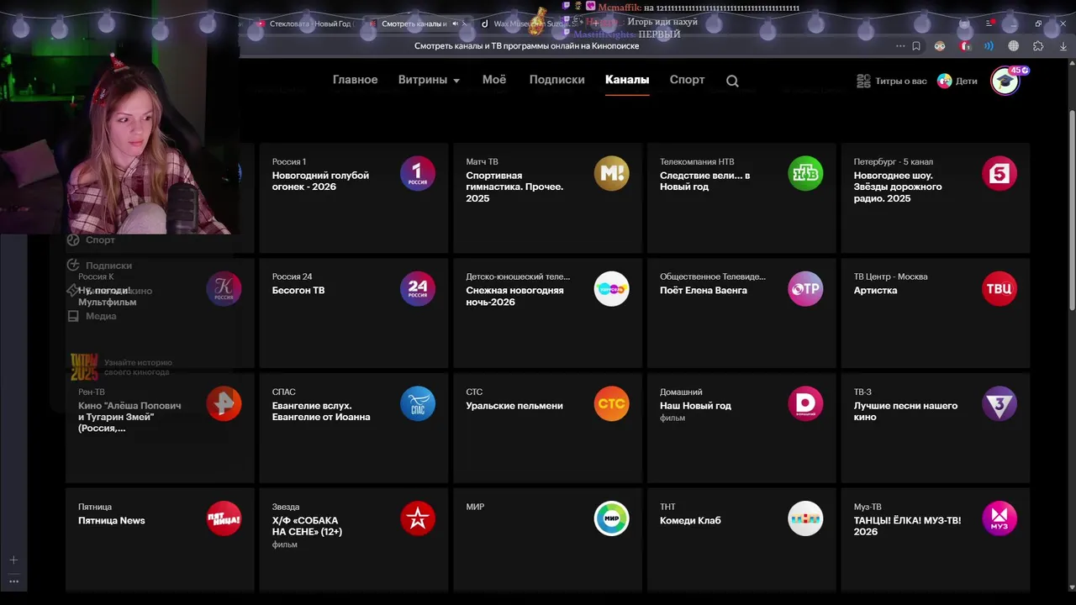Open Лучшие песни нашего кино program
This screenshot has width=1076, height=605.
905,411
